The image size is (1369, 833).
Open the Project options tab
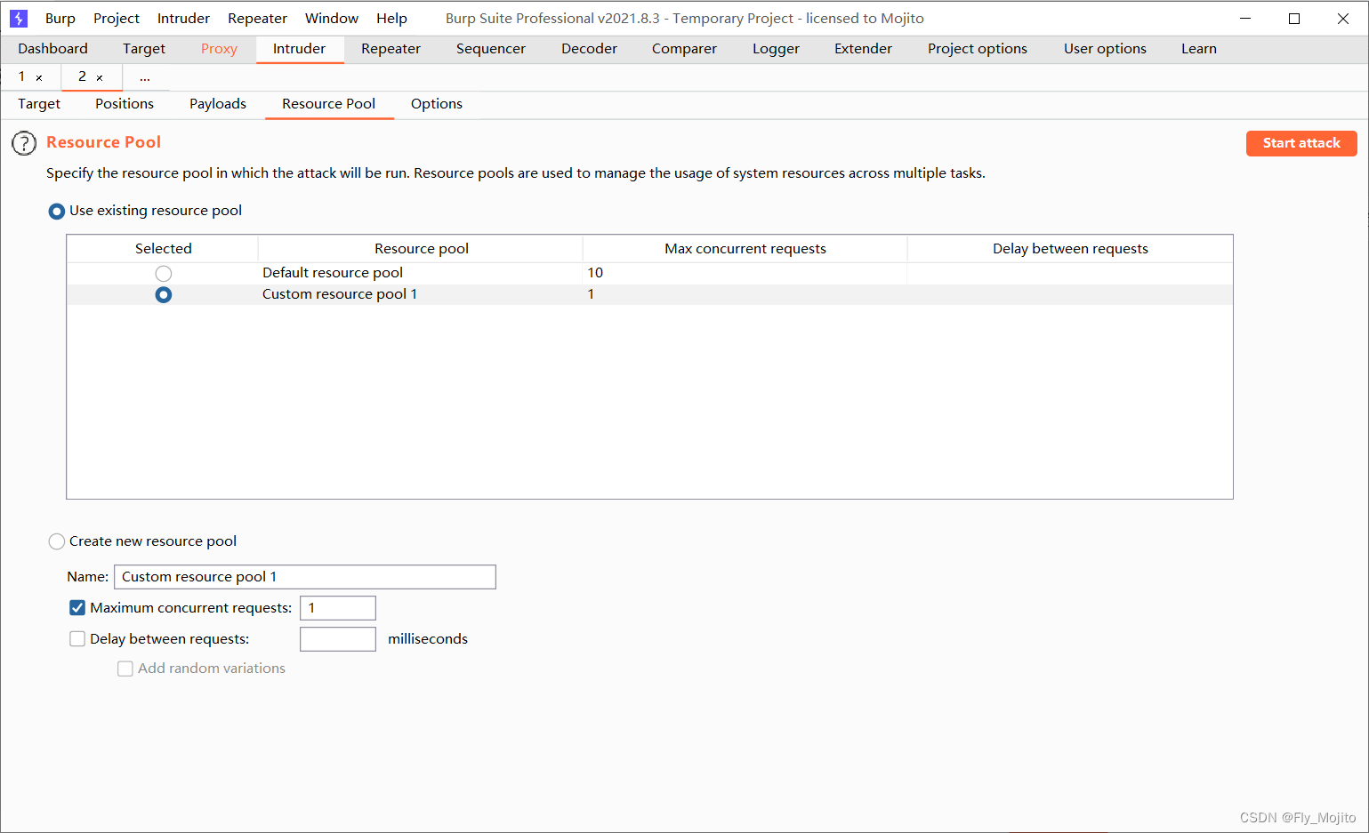coord(977,49)
